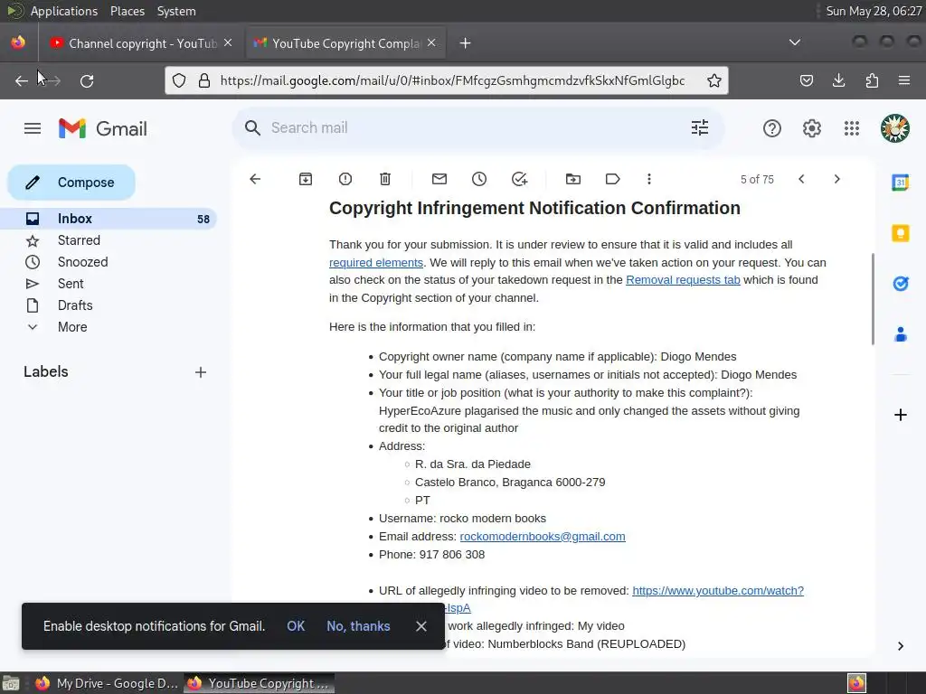
Task: Open the System menu
Action: [x=176, y=11]
